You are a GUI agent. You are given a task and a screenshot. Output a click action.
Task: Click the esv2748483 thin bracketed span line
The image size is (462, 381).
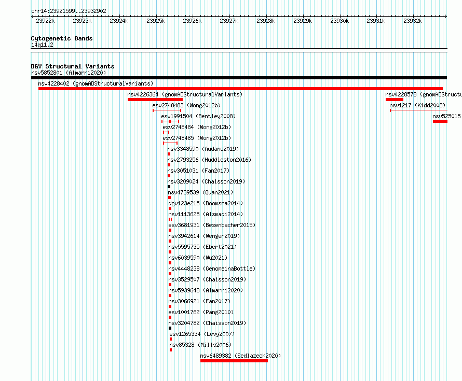click(167, 110)
